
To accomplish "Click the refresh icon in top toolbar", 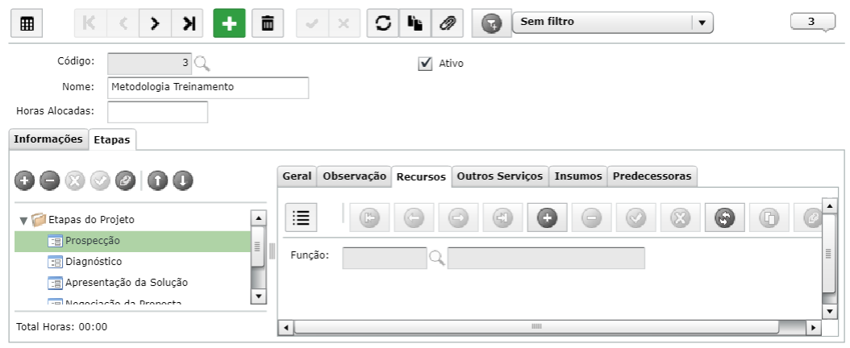I will [x=383, y=24].
